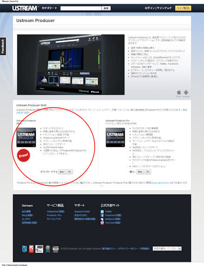Open the Twitter text link
The image size is (204, 266).
point(109,211)
